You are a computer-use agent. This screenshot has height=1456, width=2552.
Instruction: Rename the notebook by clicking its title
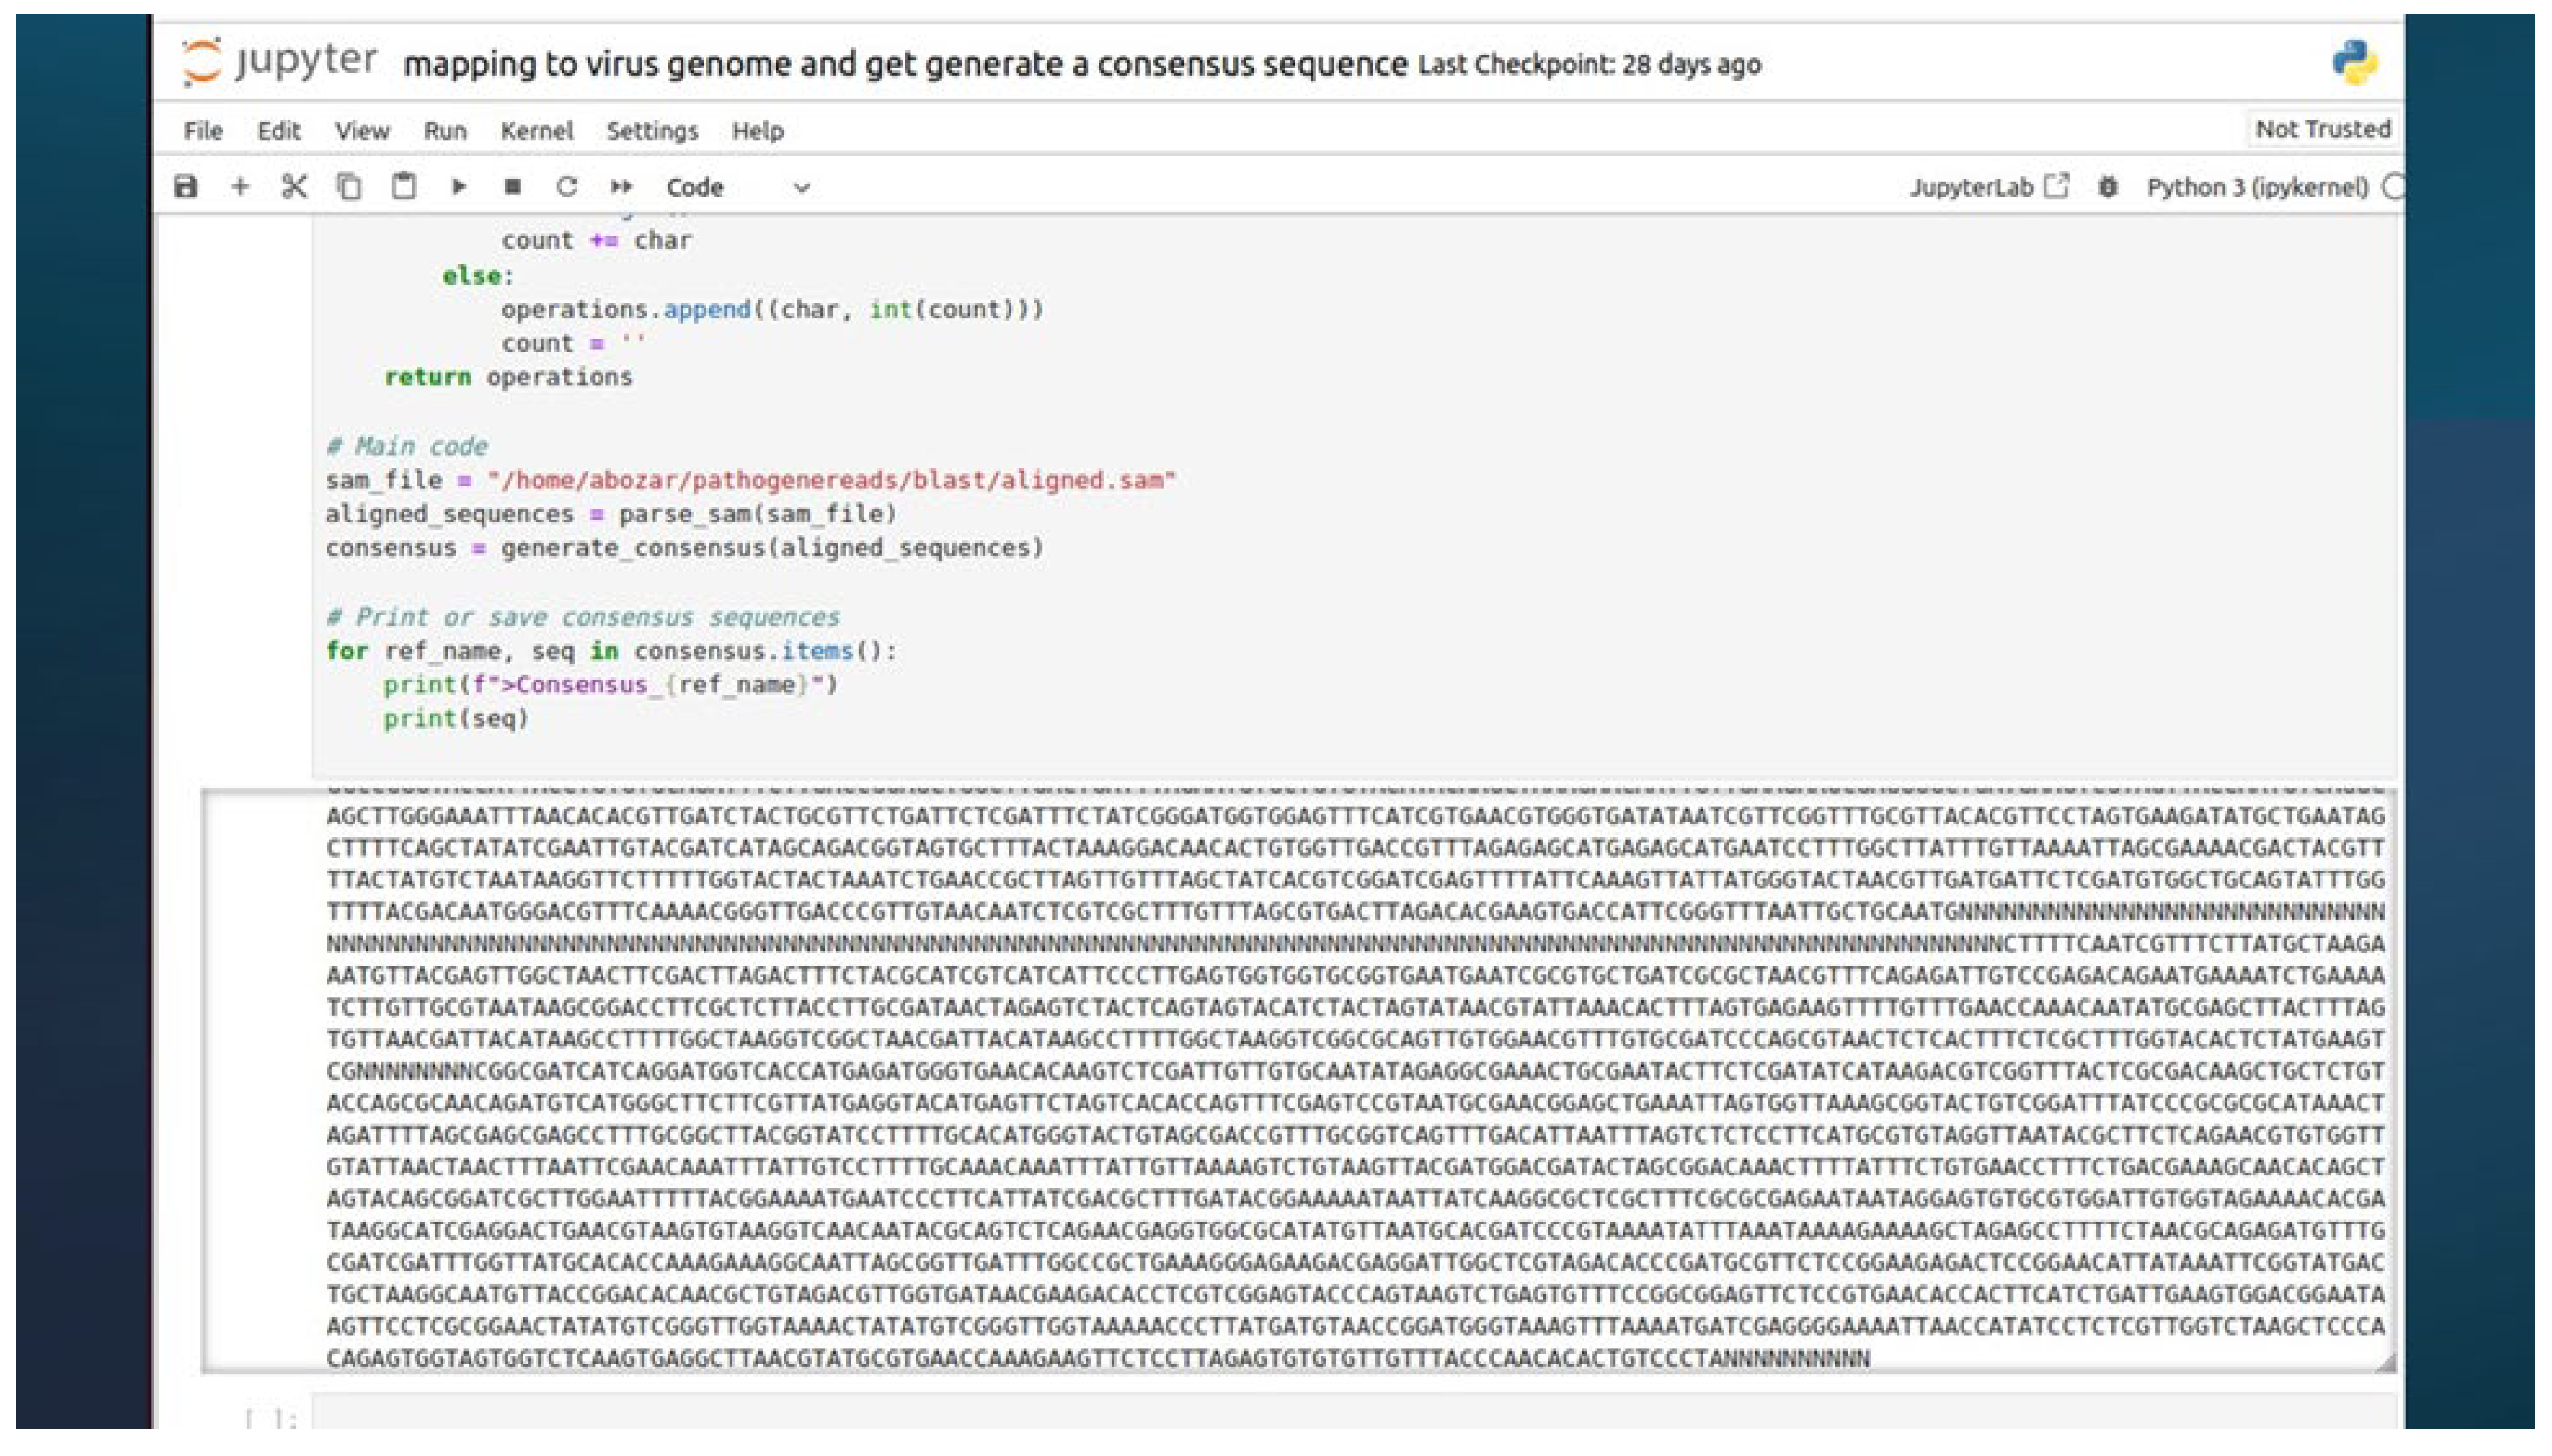(901, 63)
